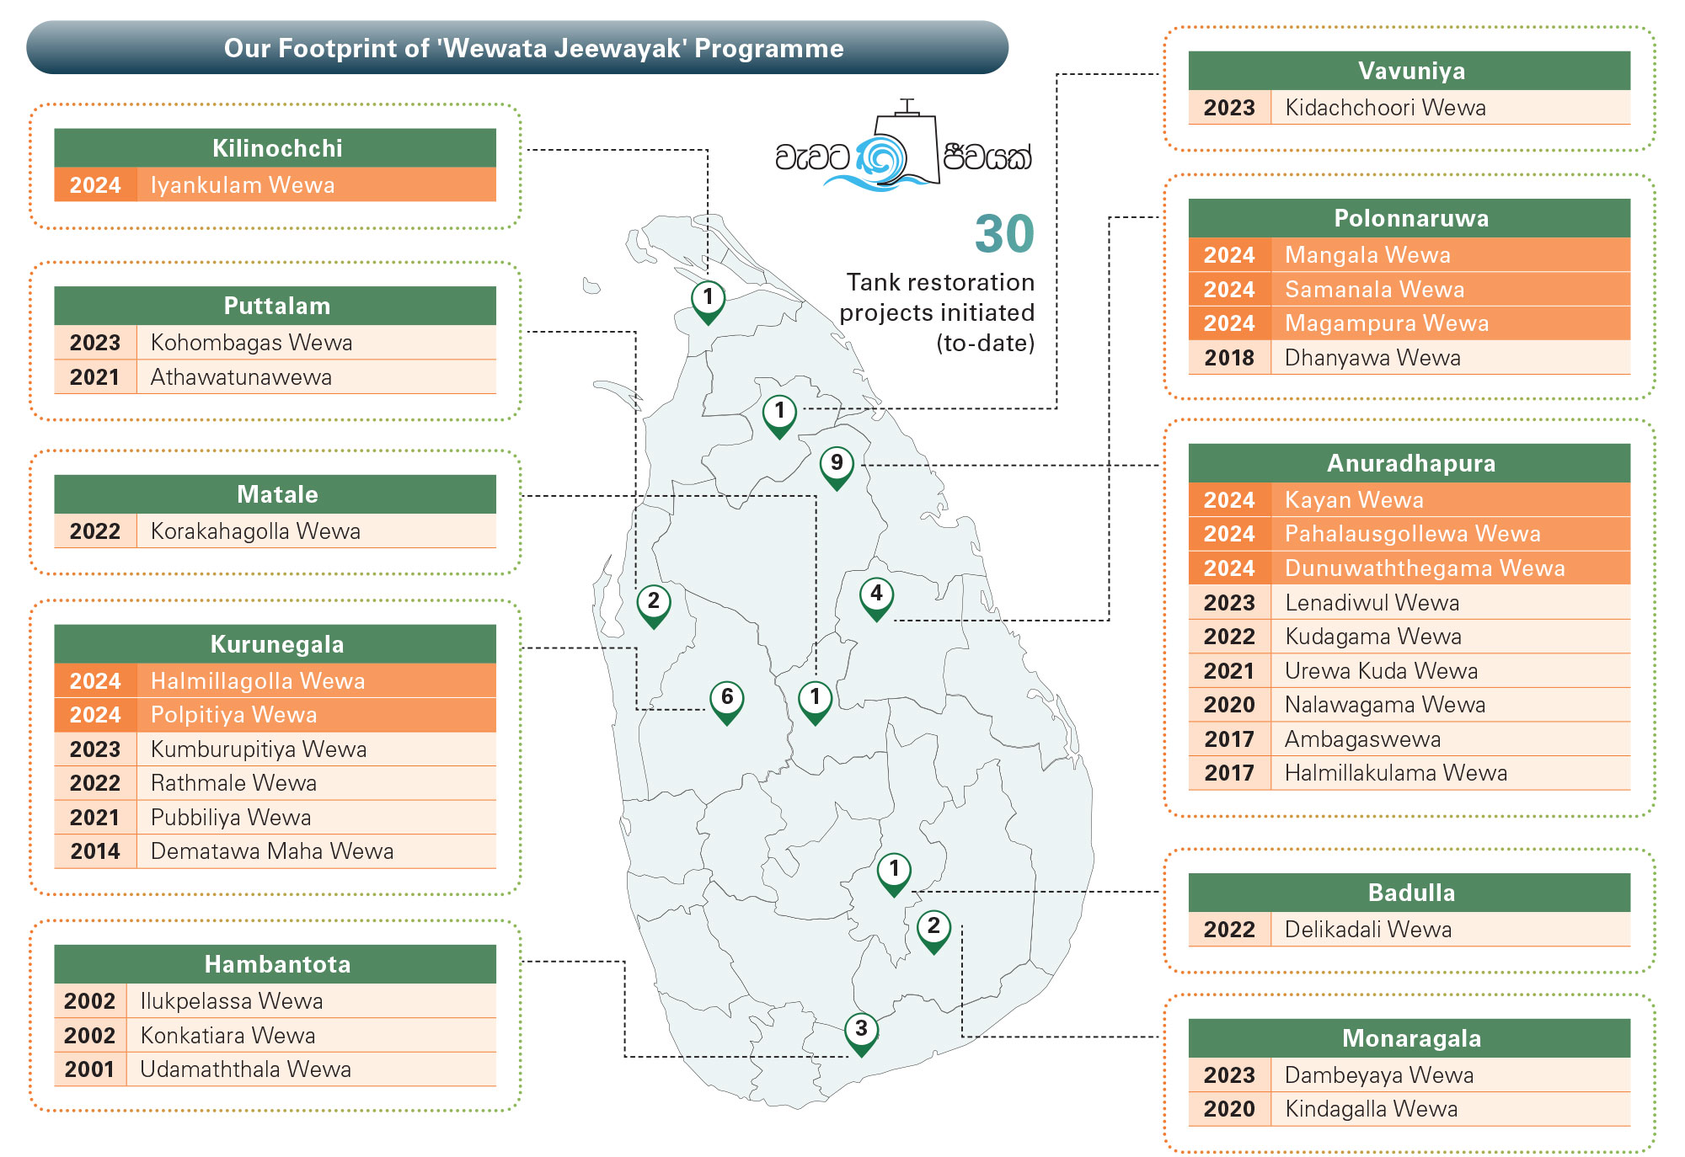Click the Anuradhapura map pin numbered 9
The width and height of the screenshot is (1685, 1157).
point(837,468)
